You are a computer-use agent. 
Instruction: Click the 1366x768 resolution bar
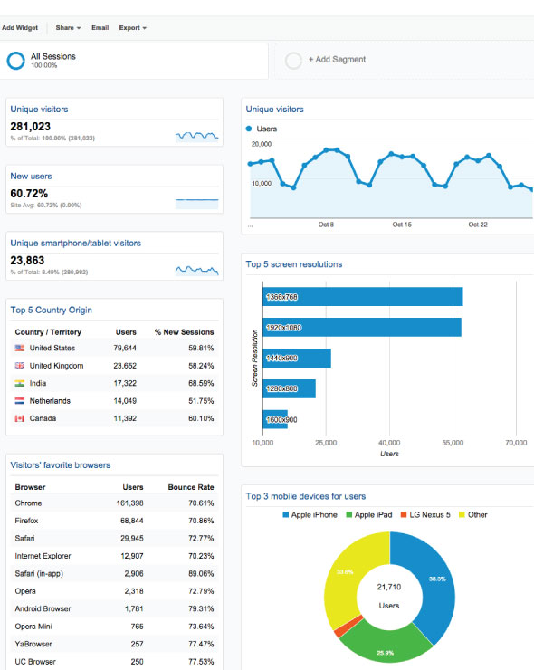363,297
